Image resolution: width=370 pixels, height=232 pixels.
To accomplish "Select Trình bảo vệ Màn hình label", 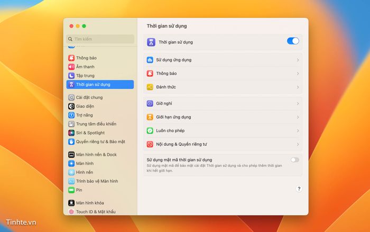I will tap(97, 181).
